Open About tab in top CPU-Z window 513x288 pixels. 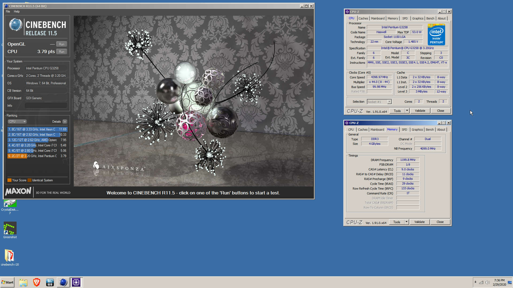[x=442, y=18]
